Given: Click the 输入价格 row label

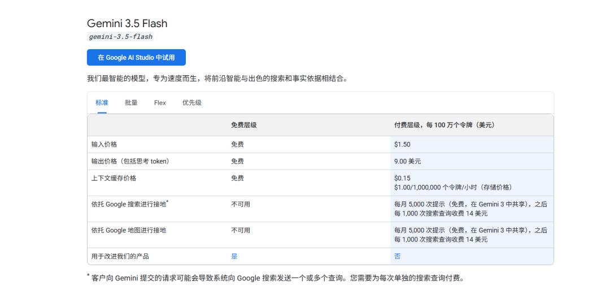Looking at the screenshot, I should tap(104, 145).
